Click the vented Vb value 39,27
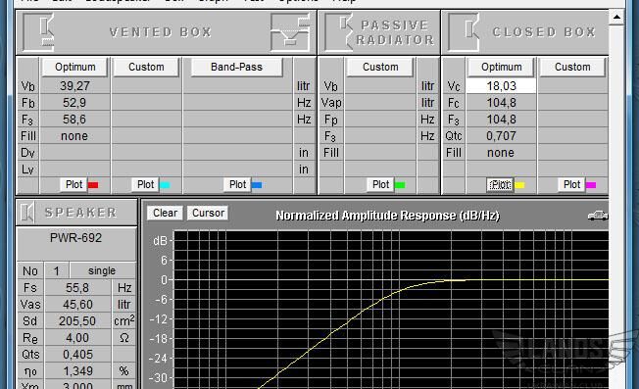Image resolution: width=639 pixels, height=389 pixels. 75,86
